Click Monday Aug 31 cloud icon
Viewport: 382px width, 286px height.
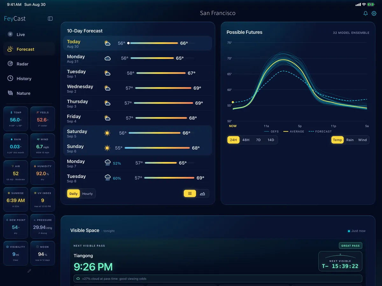coord(108,58)
